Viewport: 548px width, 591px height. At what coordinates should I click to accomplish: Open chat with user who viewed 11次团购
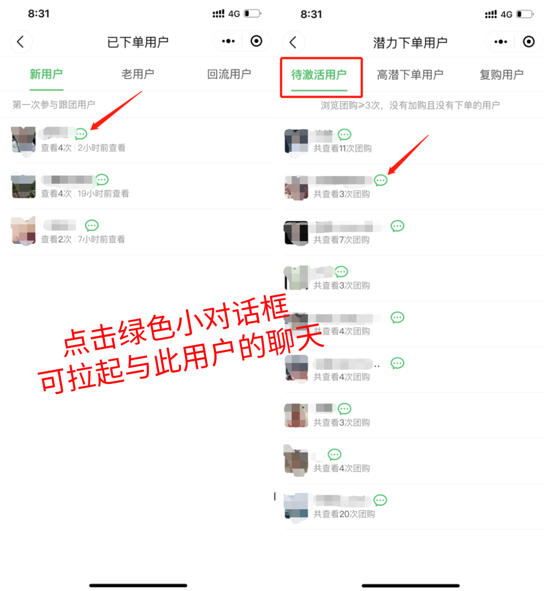point(345,134)
